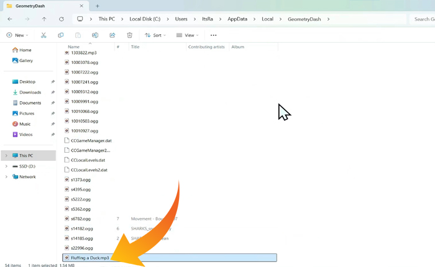Refresh the current folder view
The height and width of the screenshot is (267, 435).
click(61, 19)
